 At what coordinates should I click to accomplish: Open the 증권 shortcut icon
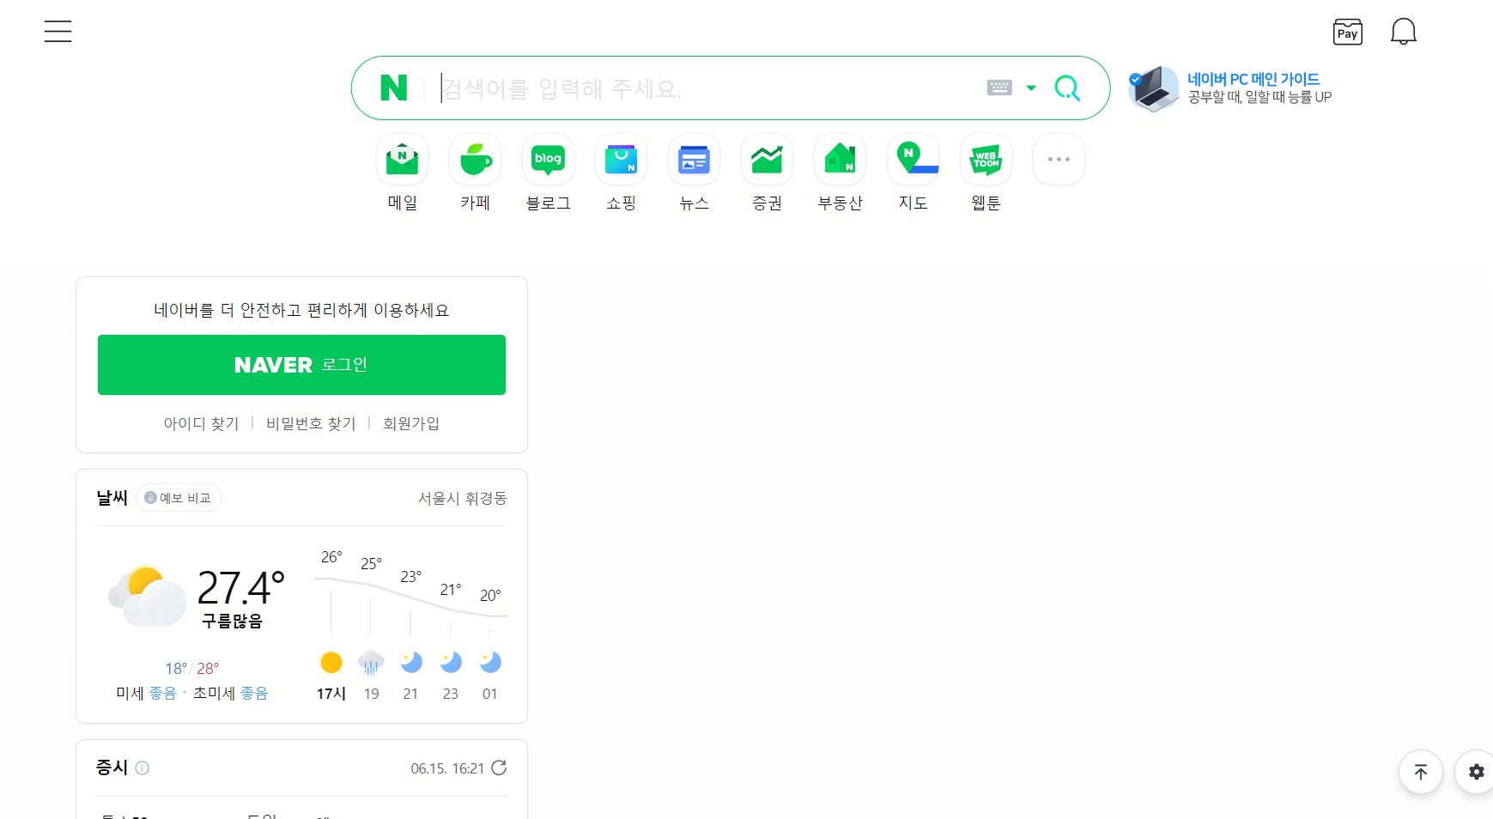click(767, 159)
